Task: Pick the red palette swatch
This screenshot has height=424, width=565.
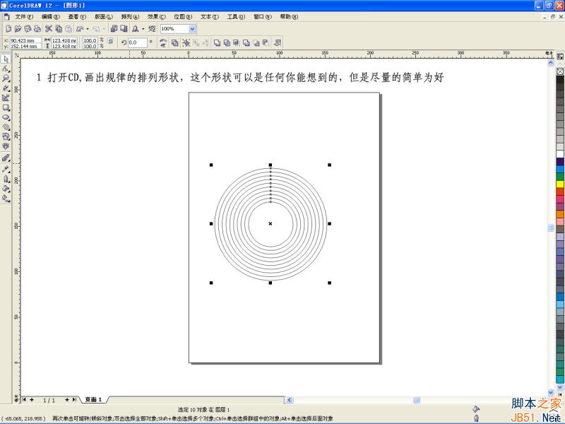Action: 560,192
